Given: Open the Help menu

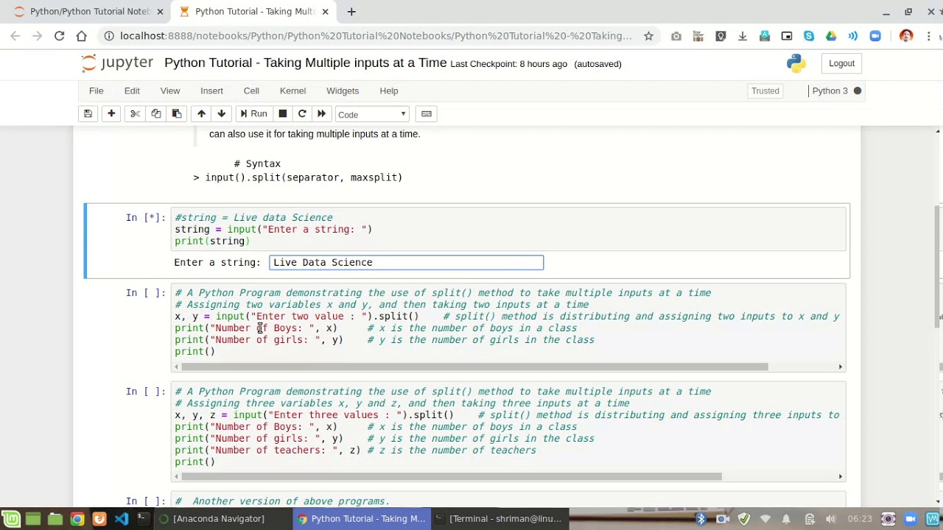Looking at the screenshot, I should pos(389,91).
